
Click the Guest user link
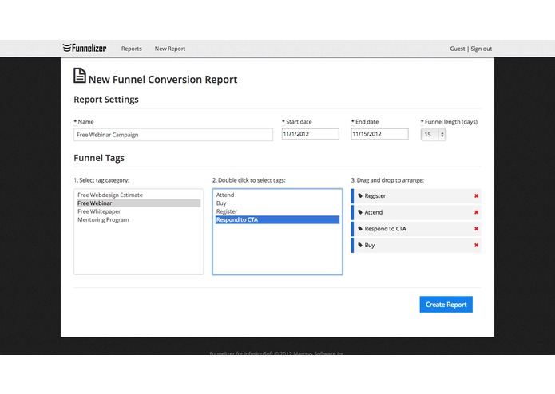click(458, 49)
